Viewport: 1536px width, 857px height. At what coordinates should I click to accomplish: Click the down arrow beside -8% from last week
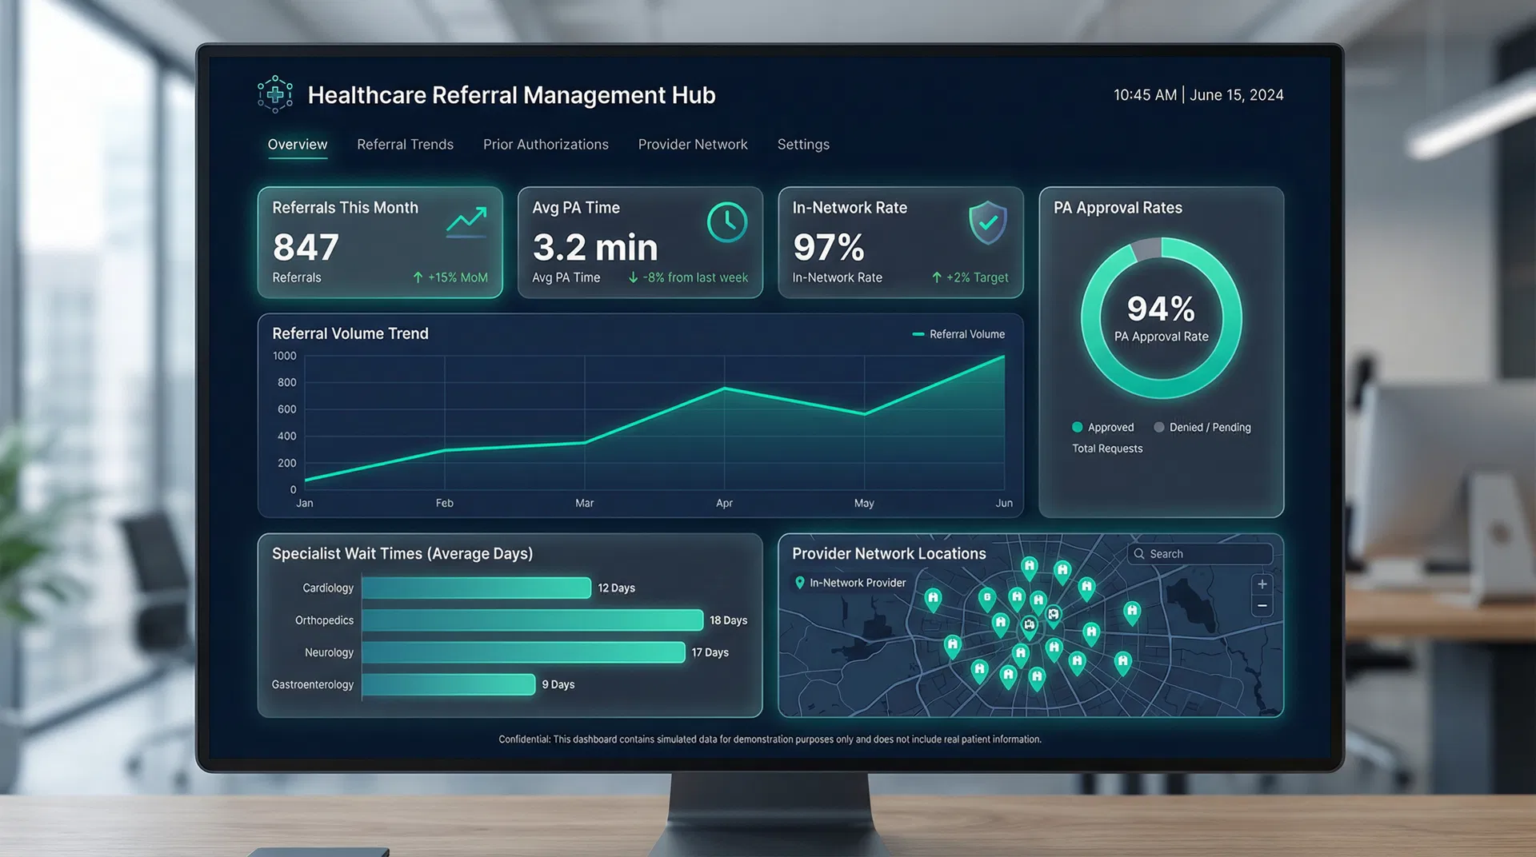coord(633,277)
